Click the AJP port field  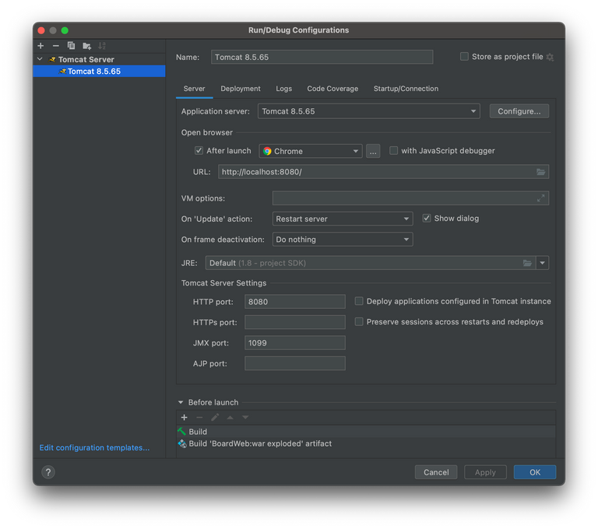click(295, 363)
